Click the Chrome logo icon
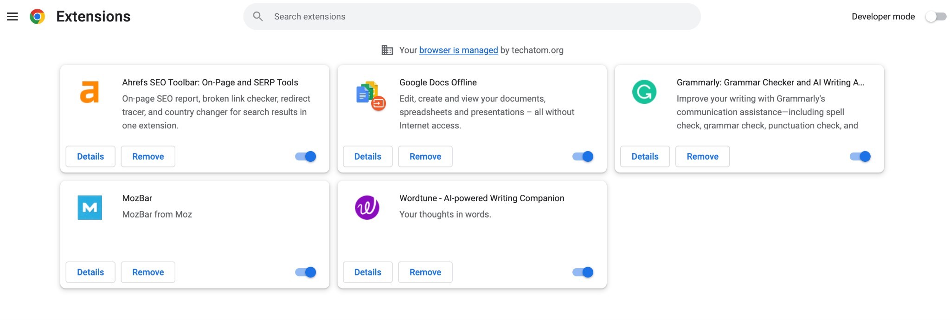Image resolution: width=950 pixels, height=320 pixels. pyautogui.click(x=37, y=17)
